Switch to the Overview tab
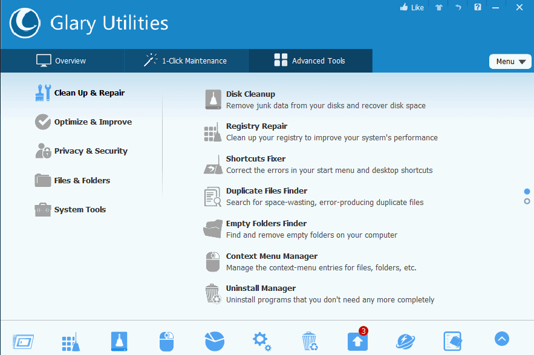 [62, 60]
